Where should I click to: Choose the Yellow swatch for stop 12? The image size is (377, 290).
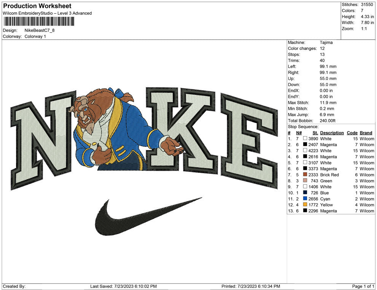click(305, 204)
